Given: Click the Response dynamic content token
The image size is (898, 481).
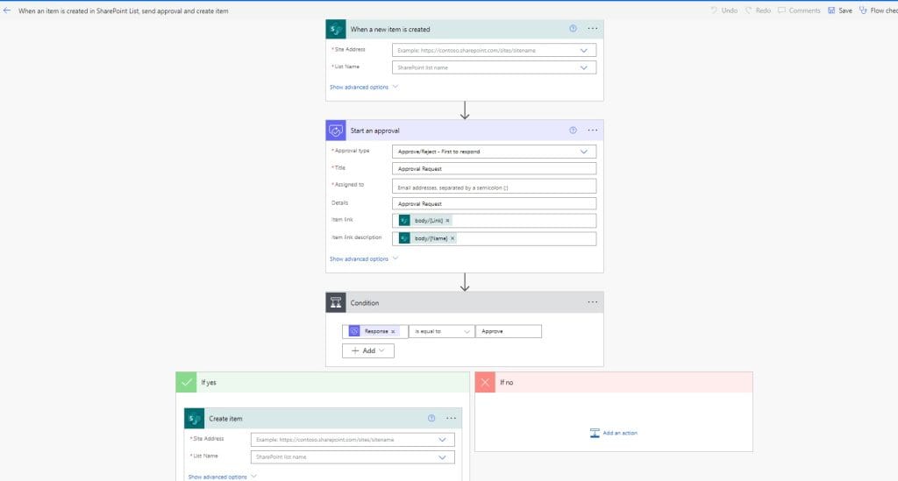Looking at the screenshot, I should tap(372, 332).
